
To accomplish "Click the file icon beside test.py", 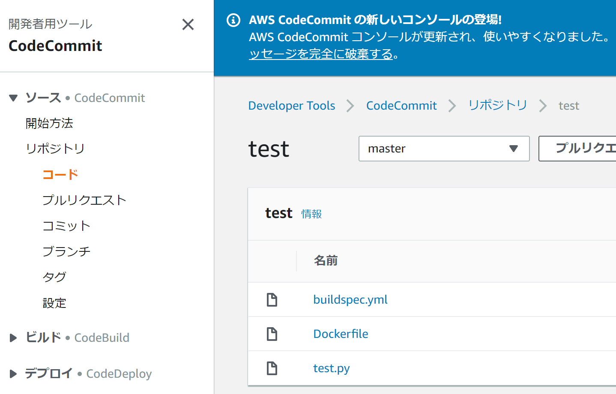I will pyautogui.click(x=272, y=368).
